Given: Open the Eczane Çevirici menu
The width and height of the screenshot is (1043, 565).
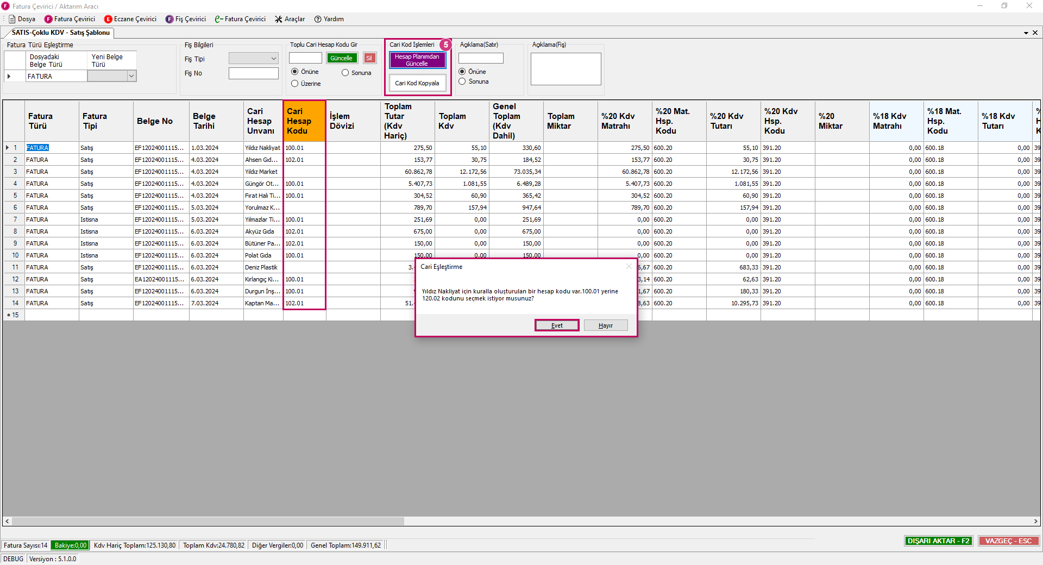Looking at the screenshot, I should click(130, 19).
